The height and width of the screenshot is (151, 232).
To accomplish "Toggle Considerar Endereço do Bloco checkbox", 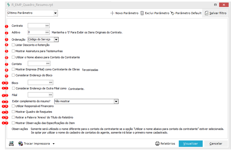I will pos(13,75).
